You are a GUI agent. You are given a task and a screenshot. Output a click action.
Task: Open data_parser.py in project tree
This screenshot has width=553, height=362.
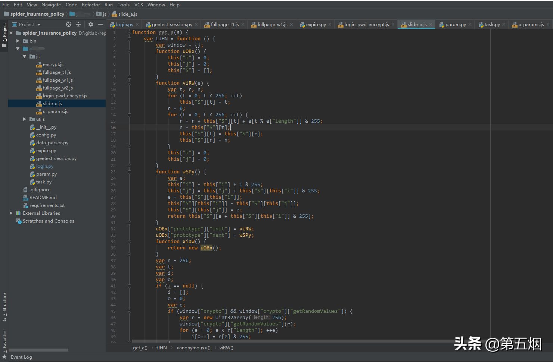click(x=49, y=142)
